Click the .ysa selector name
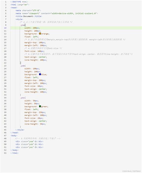 pyautogui.click(x=22, y=25)
